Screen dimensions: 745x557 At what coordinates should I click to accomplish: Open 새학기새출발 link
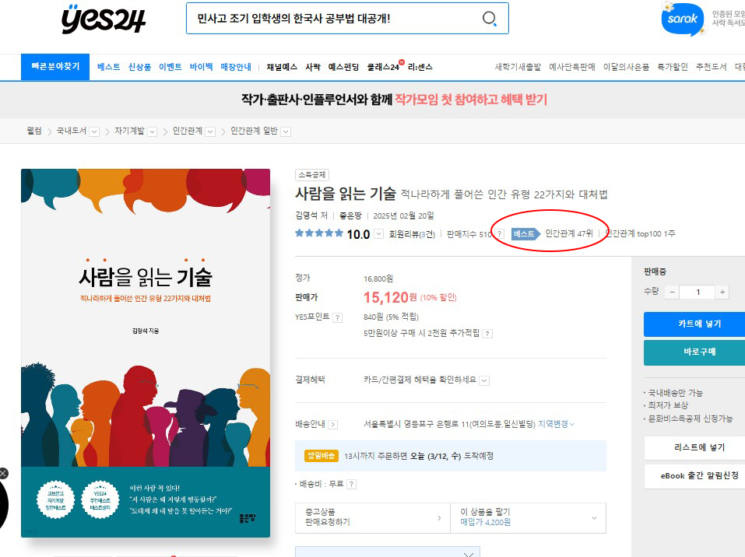518,67
